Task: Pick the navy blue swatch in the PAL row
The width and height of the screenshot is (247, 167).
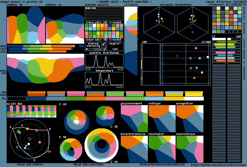Action: 36,99
